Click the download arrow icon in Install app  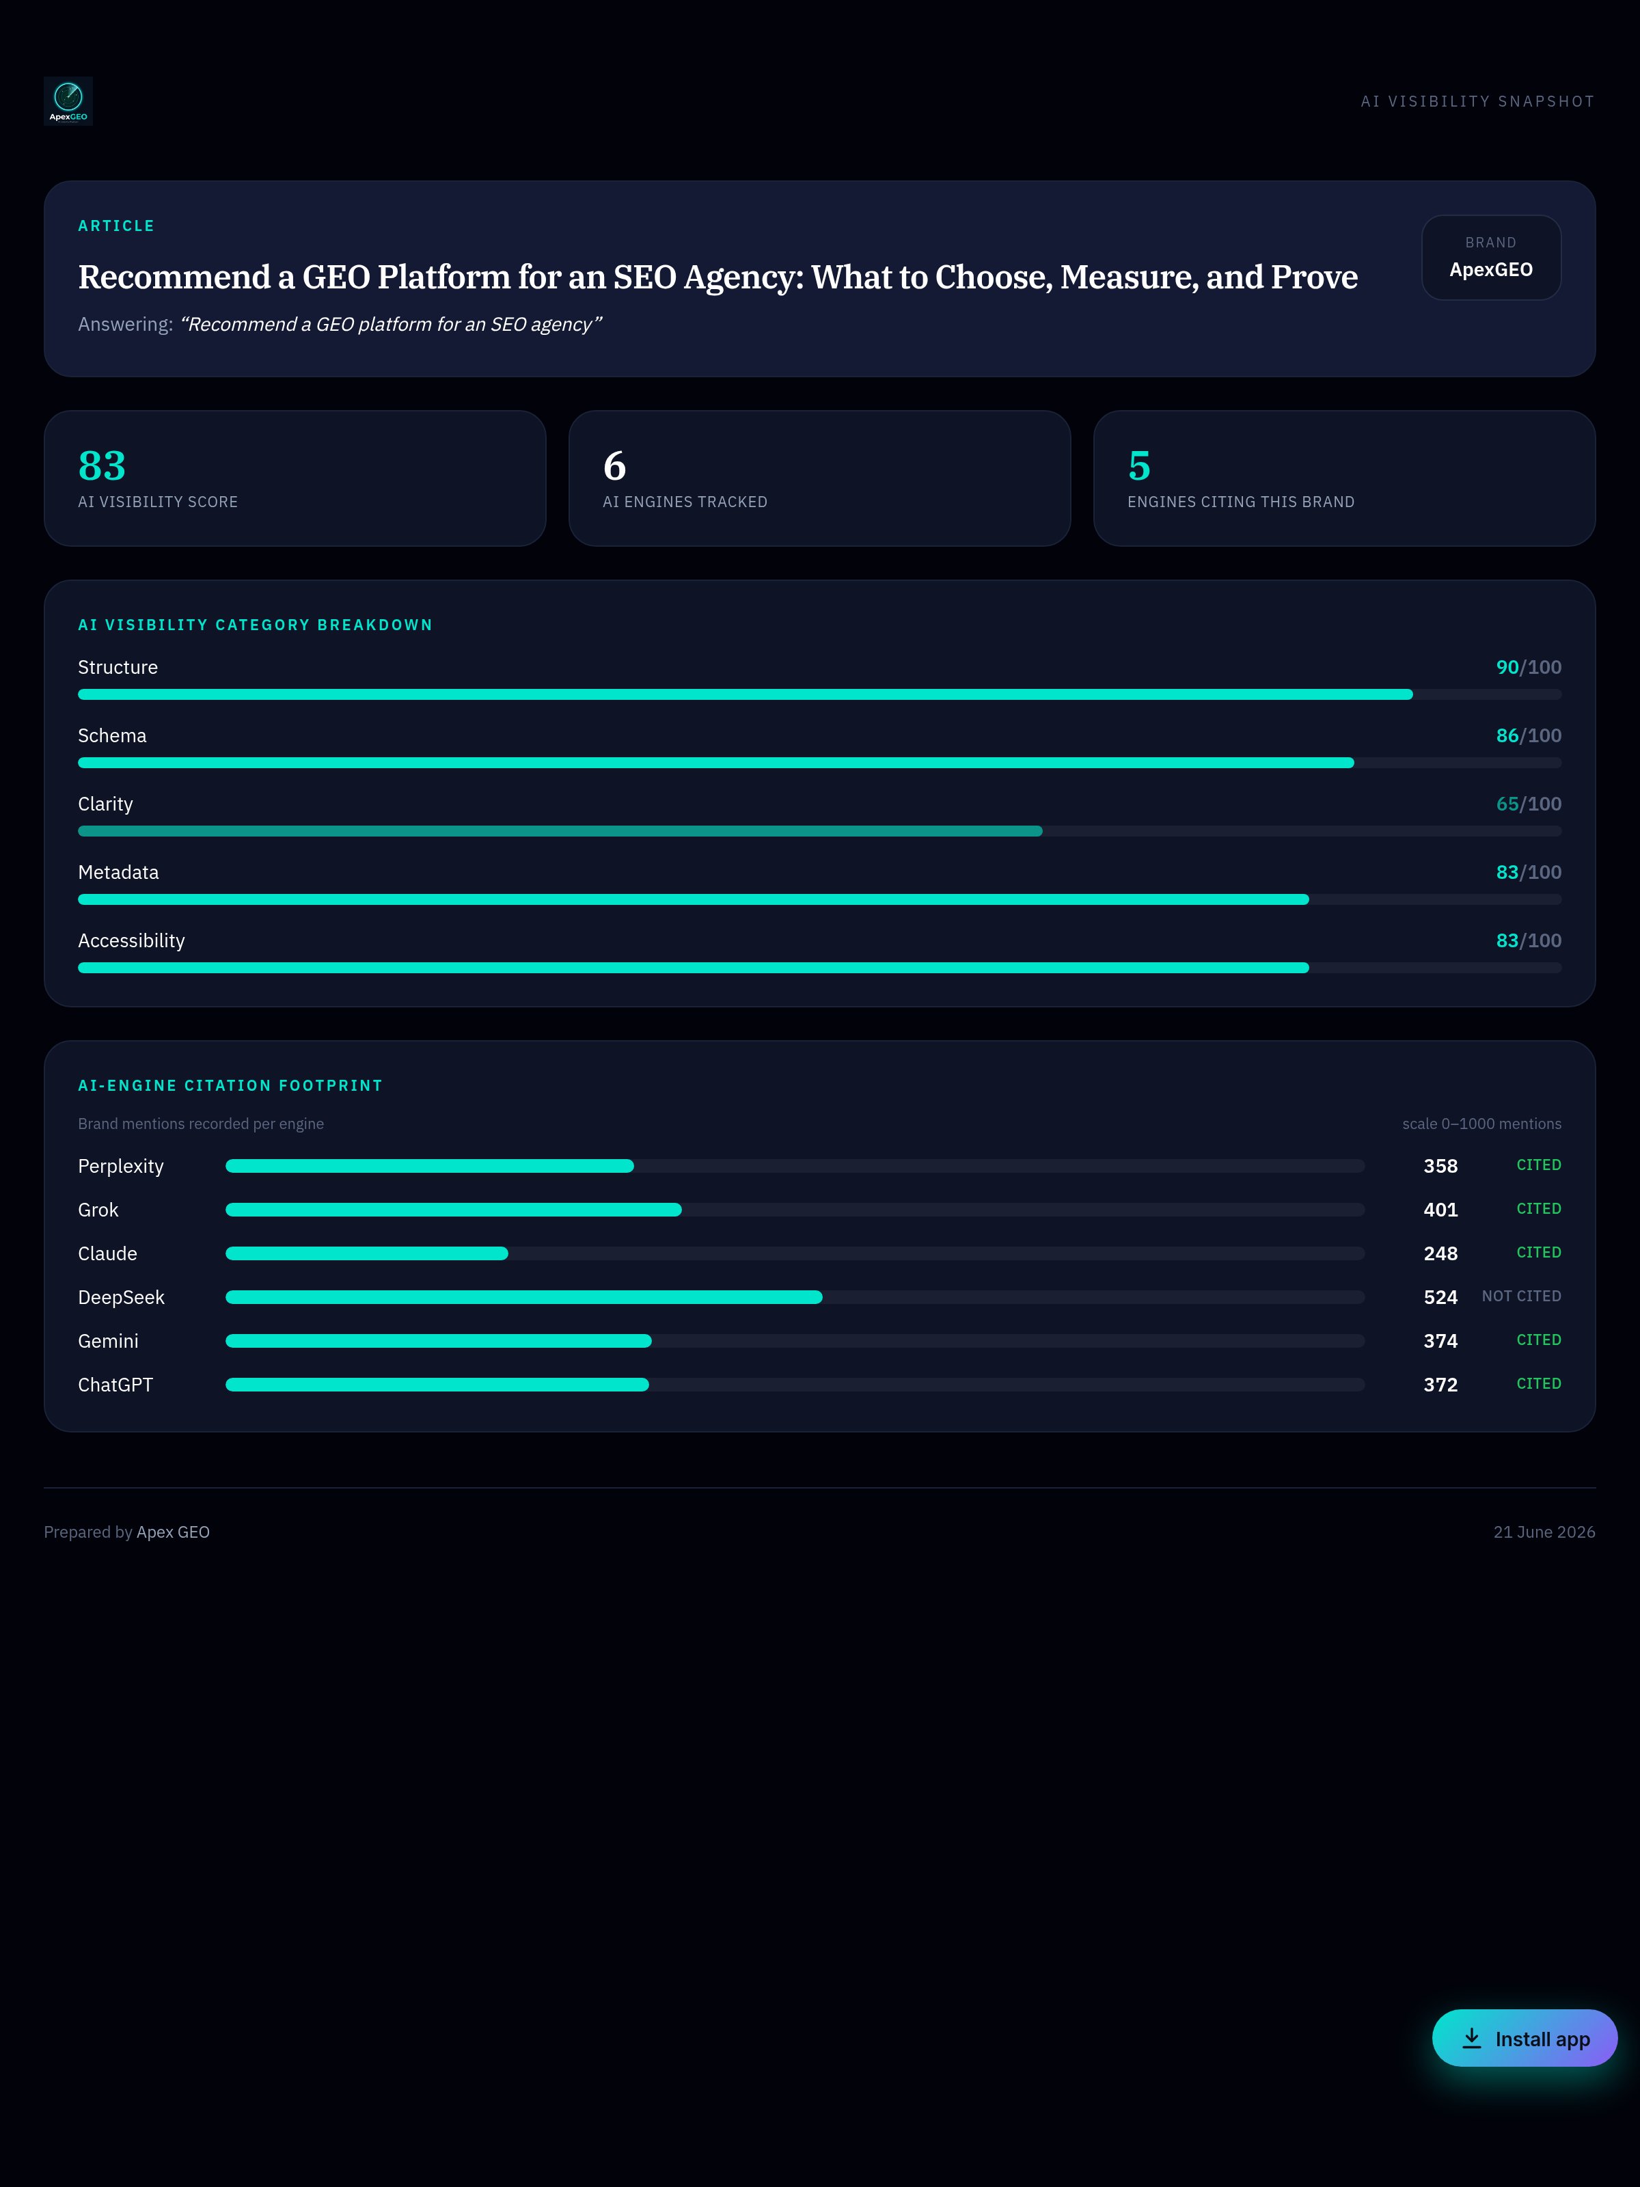[1471, 2038]
